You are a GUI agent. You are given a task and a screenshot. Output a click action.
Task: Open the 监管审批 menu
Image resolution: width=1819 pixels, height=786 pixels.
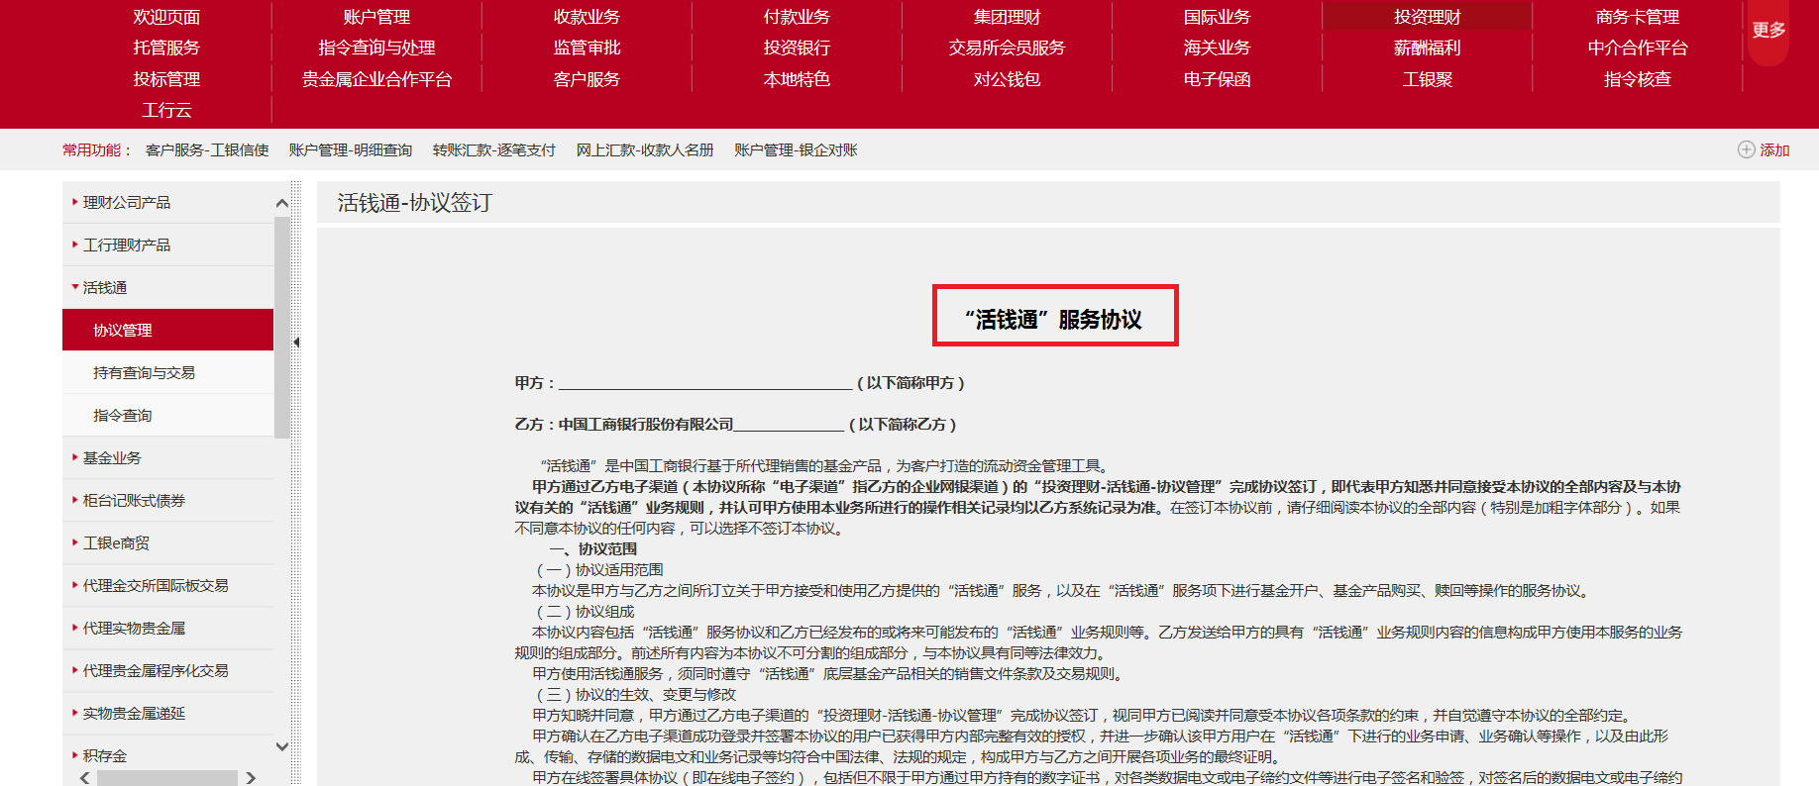587,48
